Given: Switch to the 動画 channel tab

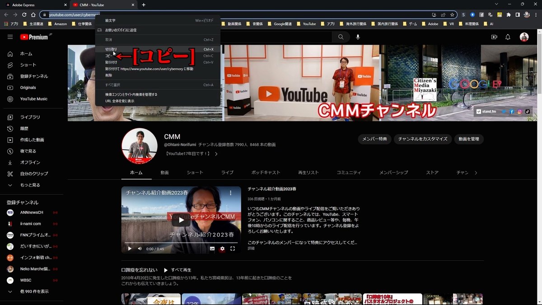Looking at the screenshot, I should 164,173.
